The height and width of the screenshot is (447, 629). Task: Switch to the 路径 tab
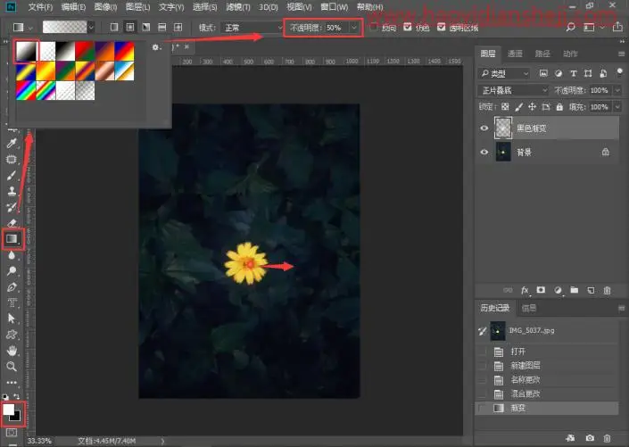[x=542, y=54]
